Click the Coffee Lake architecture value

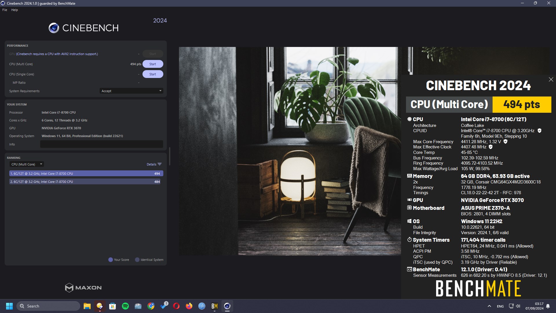(472, 125)
